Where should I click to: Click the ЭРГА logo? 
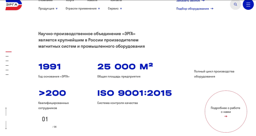(x=14, y=5)
